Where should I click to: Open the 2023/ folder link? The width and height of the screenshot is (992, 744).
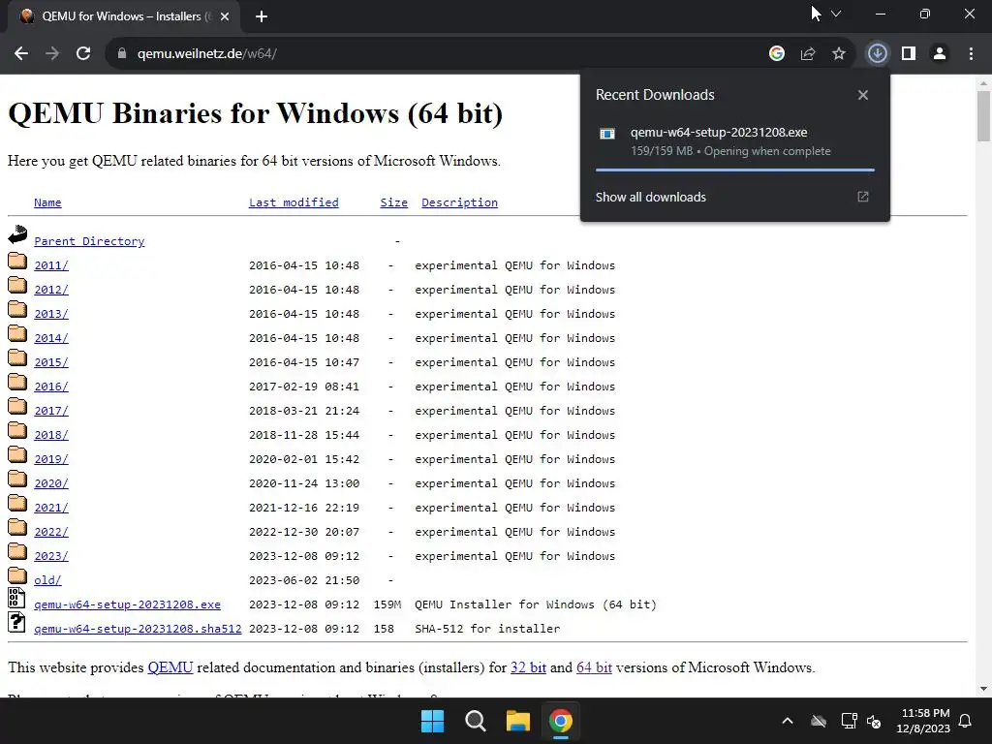(51, 555)
